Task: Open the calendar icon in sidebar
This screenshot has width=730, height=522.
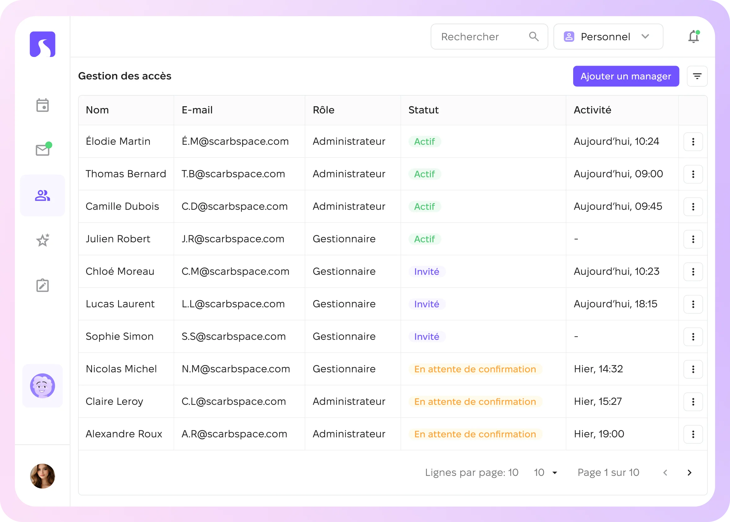Action: click(42, 105)
